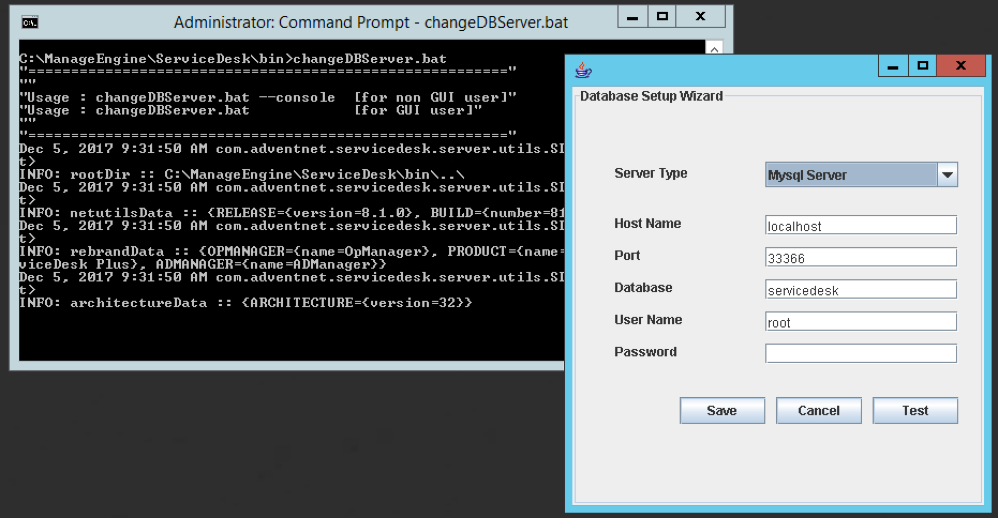Click the Command Prompt icon in the title bar

click(31, 22)
